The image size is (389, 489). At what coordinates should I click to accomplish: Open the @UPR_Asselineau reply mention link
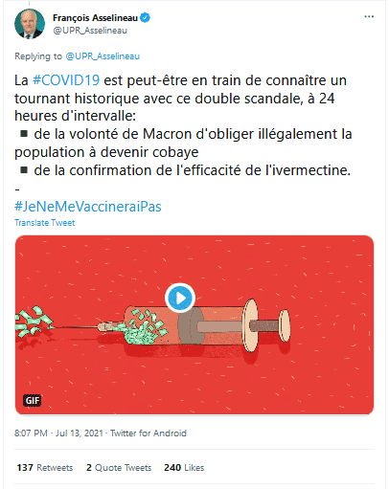(103, 56)
